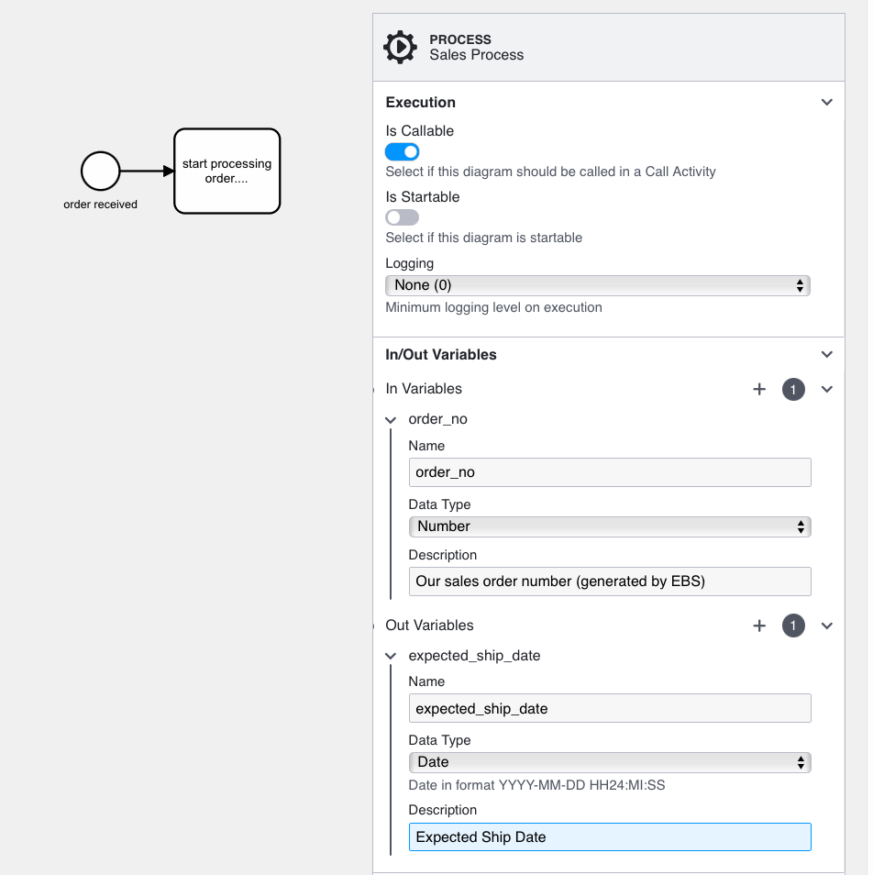Click the In/Out Variables section heading
The width and height of the screenshot is (873, 875).
(x=441, y=354)
